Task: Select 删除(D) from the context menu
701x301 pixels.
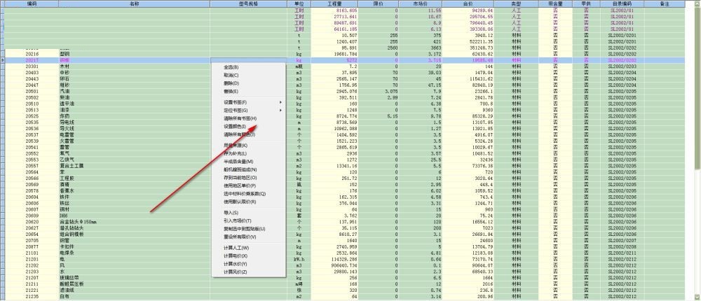Action: pos(231,83)
